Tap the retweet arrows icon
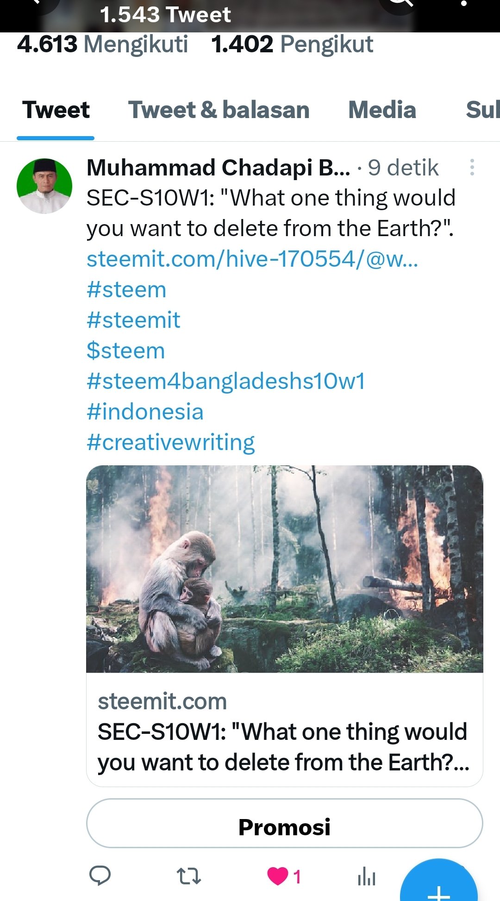500x901 pixels. pyautogui.click(x=189, y=876)
